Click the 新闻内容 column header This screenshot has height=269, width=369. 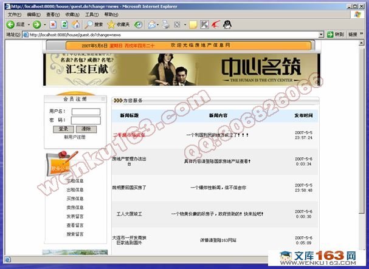(218, 115)
